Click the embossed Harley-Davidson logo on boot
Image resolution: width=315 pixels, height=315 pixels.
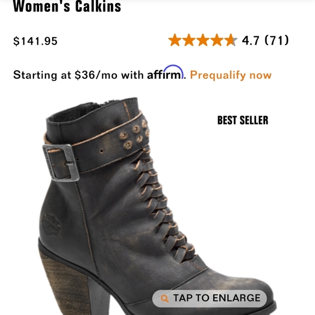51,224
